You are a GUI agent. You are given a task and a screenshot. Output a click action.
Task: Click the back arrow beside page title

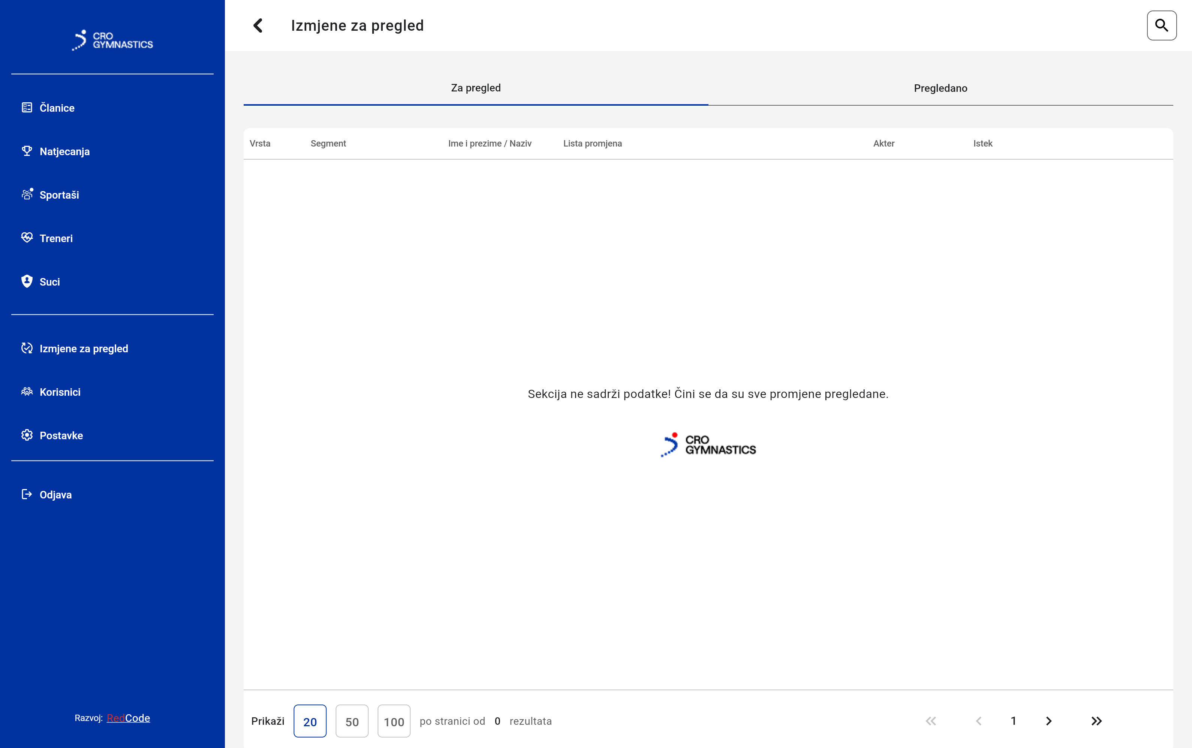coord(258,26)
